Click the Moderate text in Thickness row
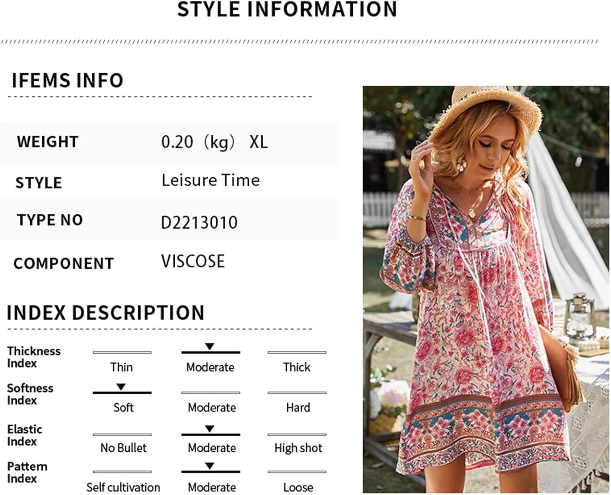 click(x=210, y=367)
